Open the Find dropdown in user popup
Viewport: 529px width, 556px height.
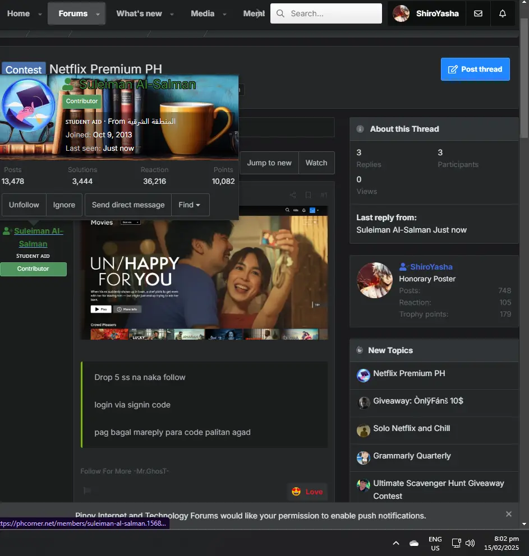[190, 205]
